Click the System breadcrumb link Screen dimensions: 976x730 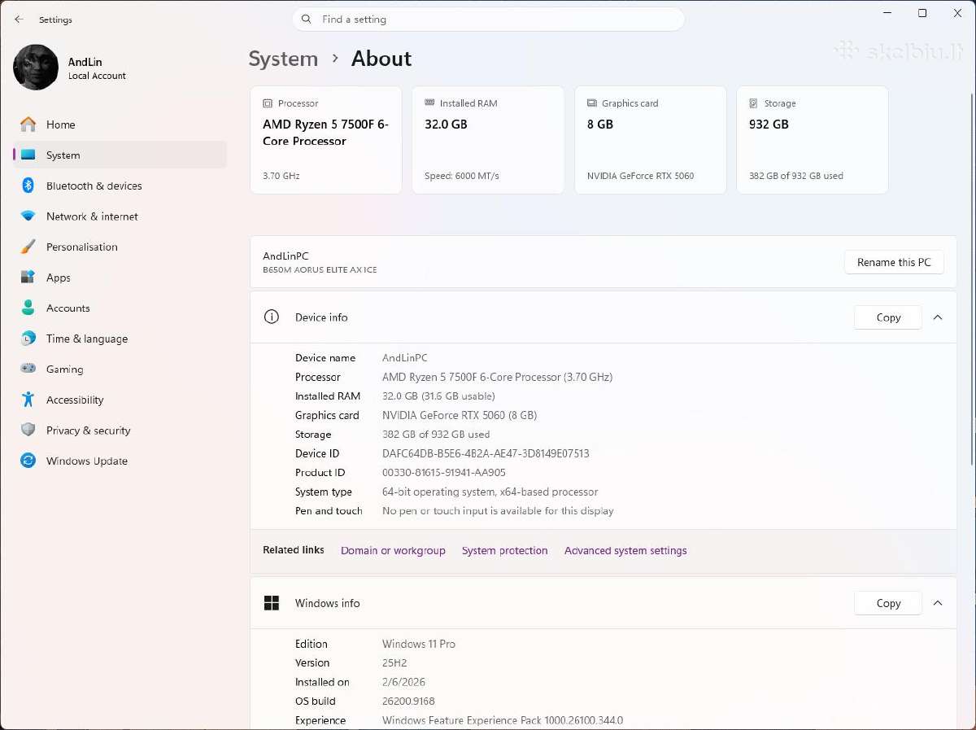point(283,59)
